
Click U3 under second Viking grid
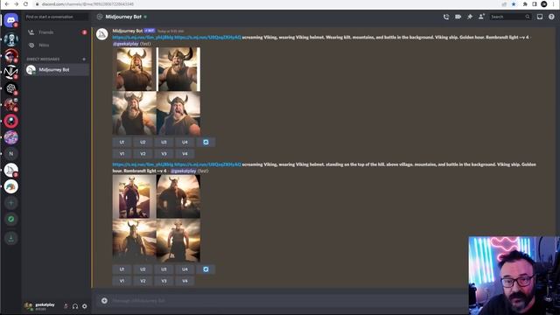(x=164, y=269)
